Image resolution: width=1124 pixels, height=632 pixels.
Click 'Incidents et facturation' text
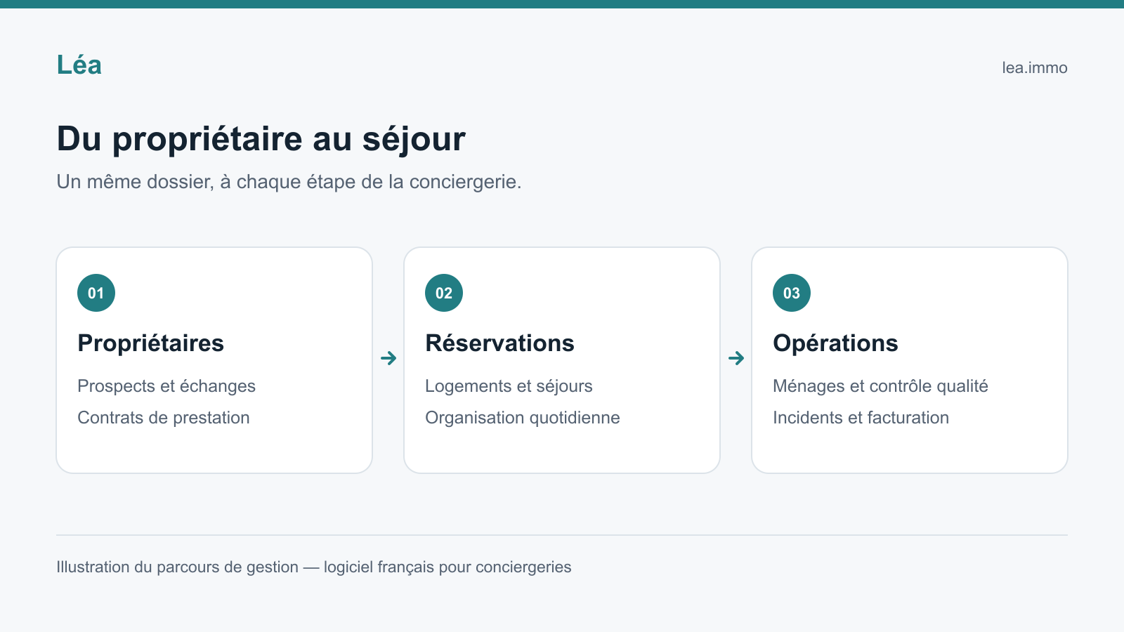[x=861, y=418]
